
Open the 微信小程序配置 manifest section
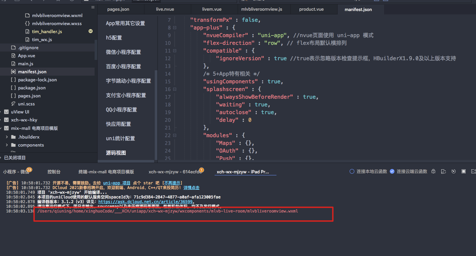click(123, 52)
